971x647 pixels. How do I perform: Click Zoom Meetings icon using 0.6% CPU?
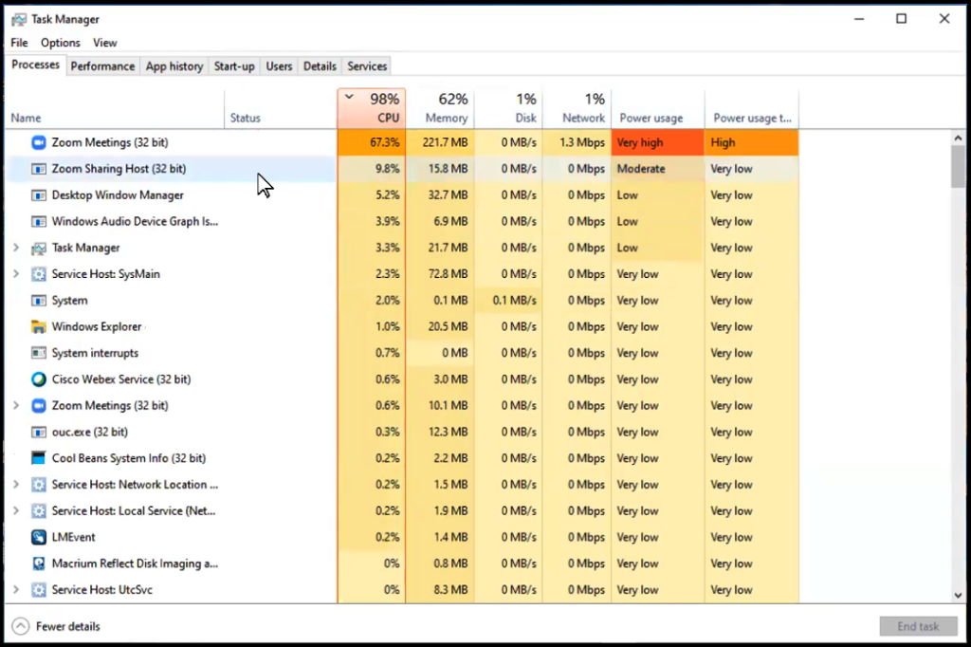point(38,406)
